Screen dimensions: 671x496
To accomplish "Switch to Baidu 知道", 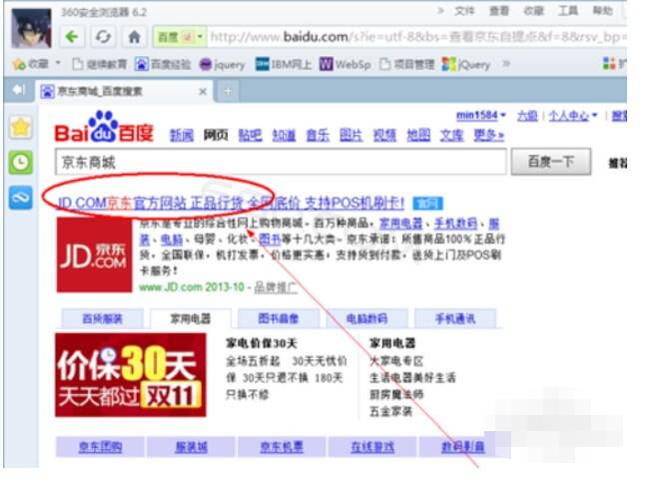I will (x=285, y=136).
